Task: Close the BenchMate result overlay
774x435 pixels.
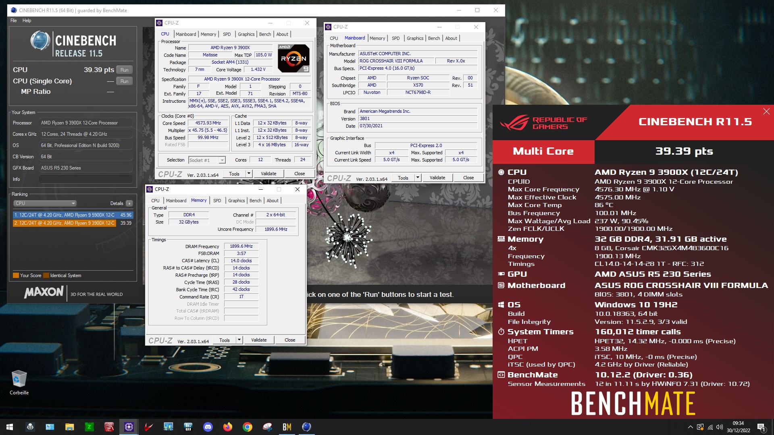Action: pyautogui.click(x=766, y=111)
